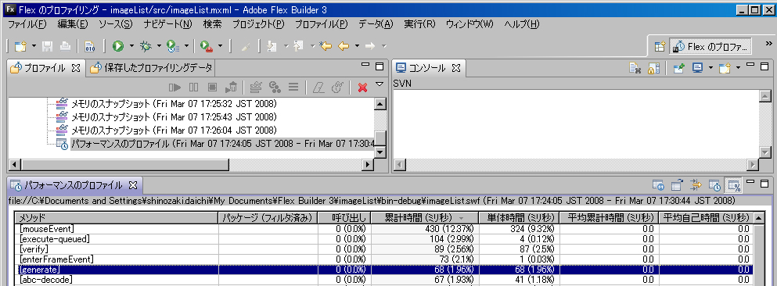Open the 編集(E) menu
Screen dimensions: 777x286
point(73,23)
